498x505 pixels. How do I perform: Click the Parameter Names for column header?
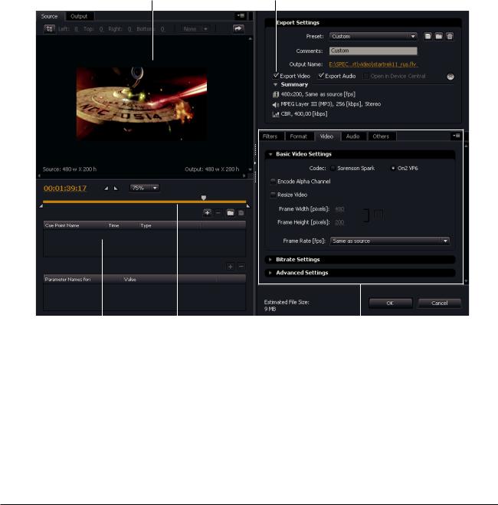pyautogui.click(x=83, y=279)
